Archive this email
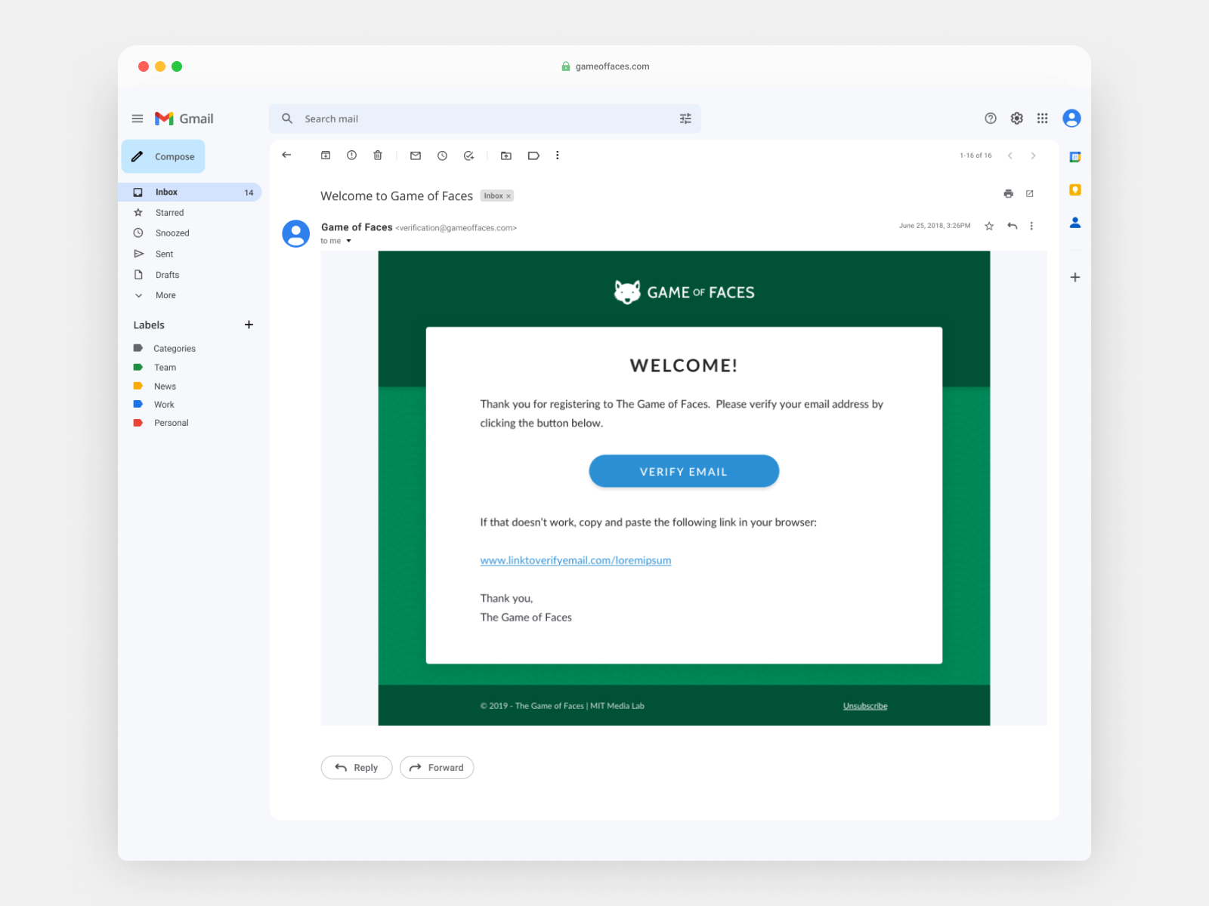The image size is (1209, 906). point(326,156)
